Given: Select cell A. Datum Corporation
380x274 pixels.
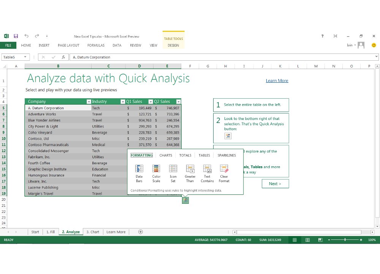Looking at the screenshot, I should (58, 108).
